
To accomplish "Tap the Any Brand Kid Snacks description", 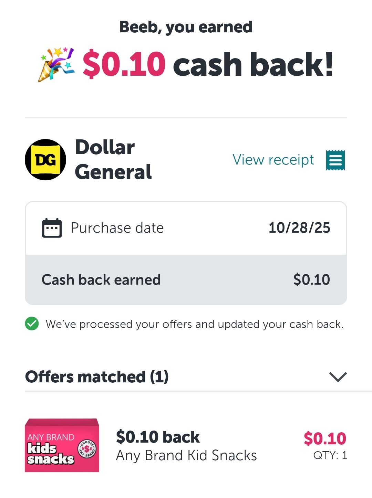I will pyautogui.click(x=186, y=456).
